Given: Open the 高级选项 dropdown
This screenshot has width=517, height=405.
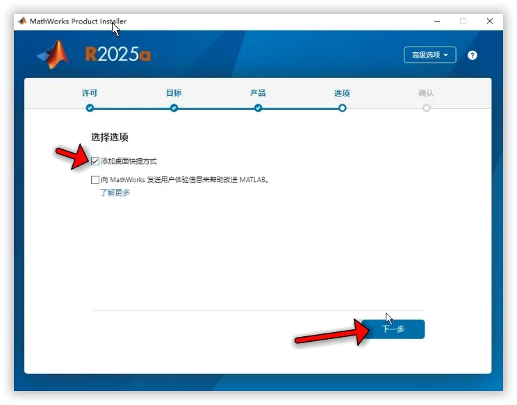Looking at the screenshot, I should point(429,55).
